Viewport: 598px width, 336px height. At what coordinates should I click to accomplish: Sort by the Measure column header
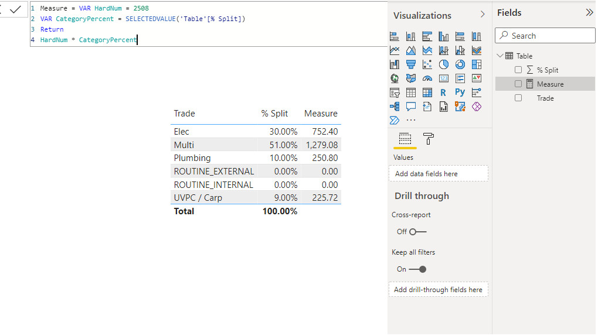click(321, 114)
